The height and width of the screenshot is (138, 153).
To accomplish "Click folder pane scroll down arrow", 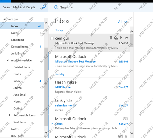I will [x=46, y=132].
